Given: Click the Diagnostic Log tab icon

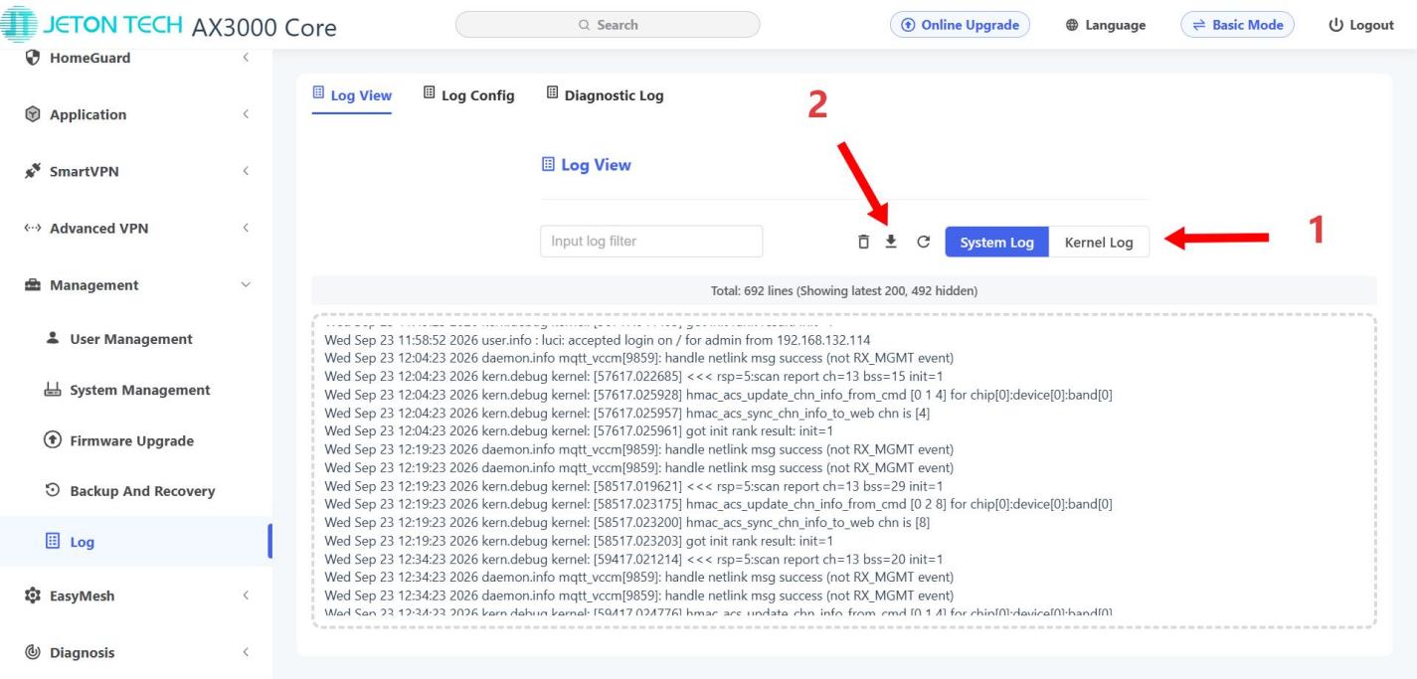Looking at the screenshot, I should (x=553, y=94).
